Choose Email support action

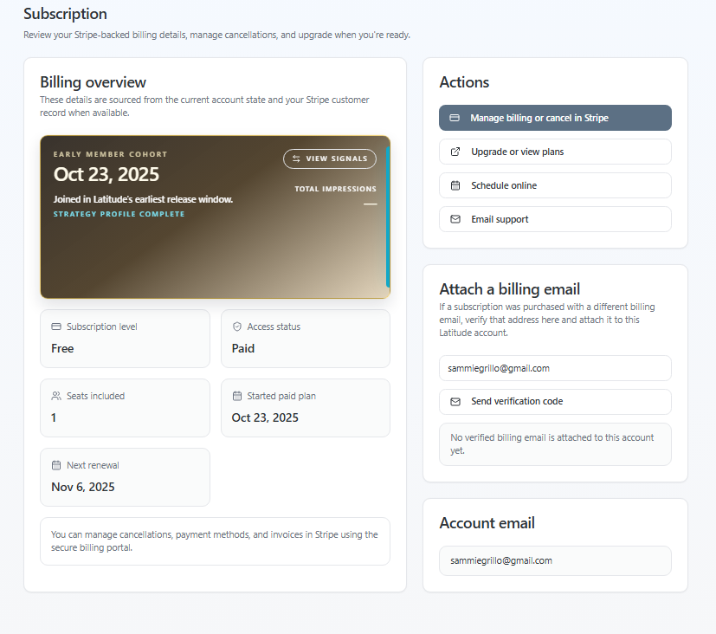coord(555,219)
